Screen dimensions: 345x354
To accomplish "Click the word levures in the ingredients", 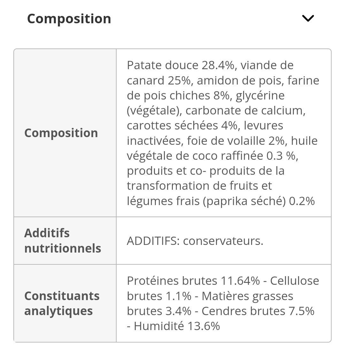I will click(263, 125).
